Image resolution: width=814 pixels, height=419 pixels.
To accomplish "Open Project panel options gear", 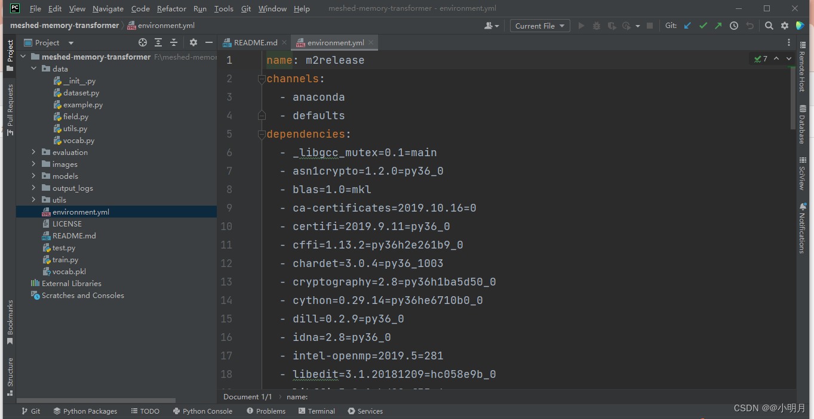I will 193,42.
